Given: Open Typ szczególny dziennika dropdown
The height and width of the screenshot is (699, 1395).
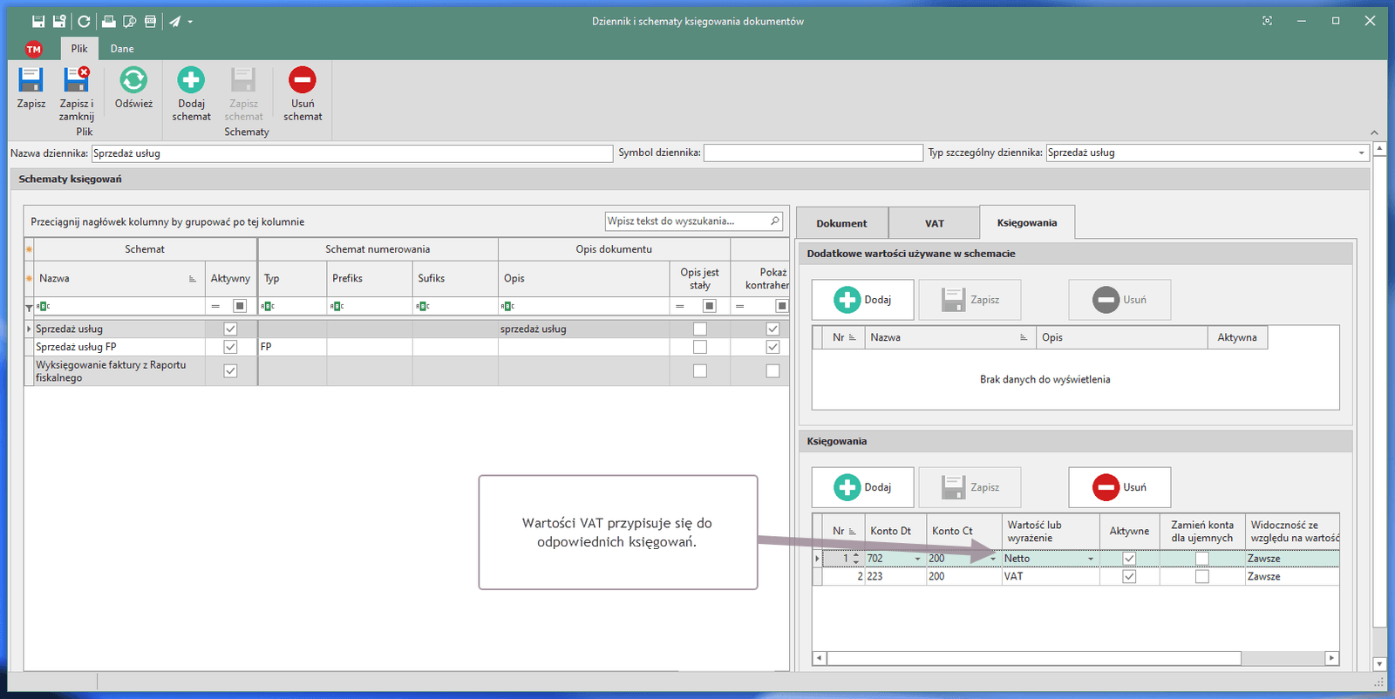Looking at the screenshot, I should pos(1361,153).
